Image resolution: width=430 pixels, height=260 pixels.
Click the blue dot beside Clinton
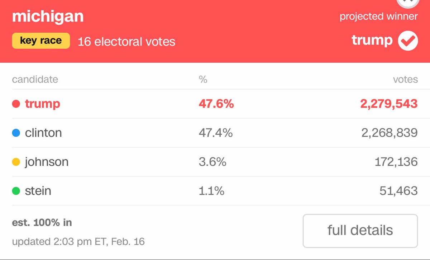(x=16, y=133)
